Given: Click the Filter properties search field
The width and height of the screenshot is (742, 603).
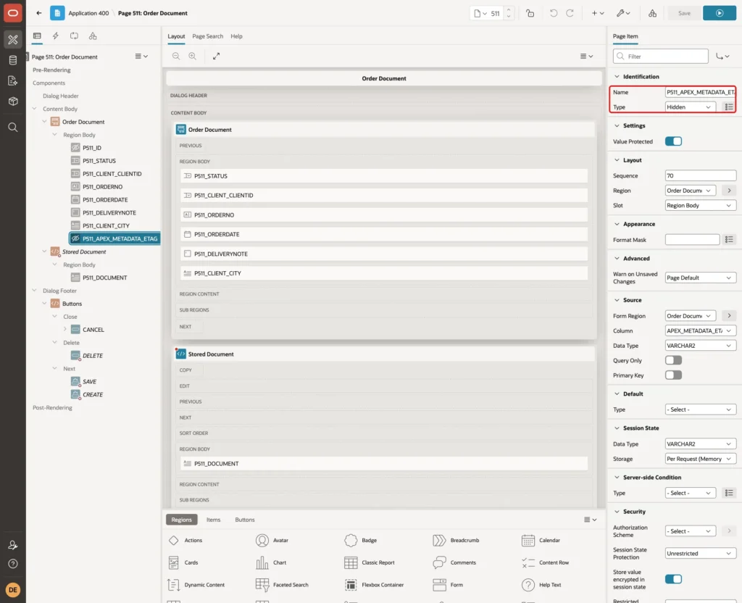Looking at the screenshot, I should (661, 57).
